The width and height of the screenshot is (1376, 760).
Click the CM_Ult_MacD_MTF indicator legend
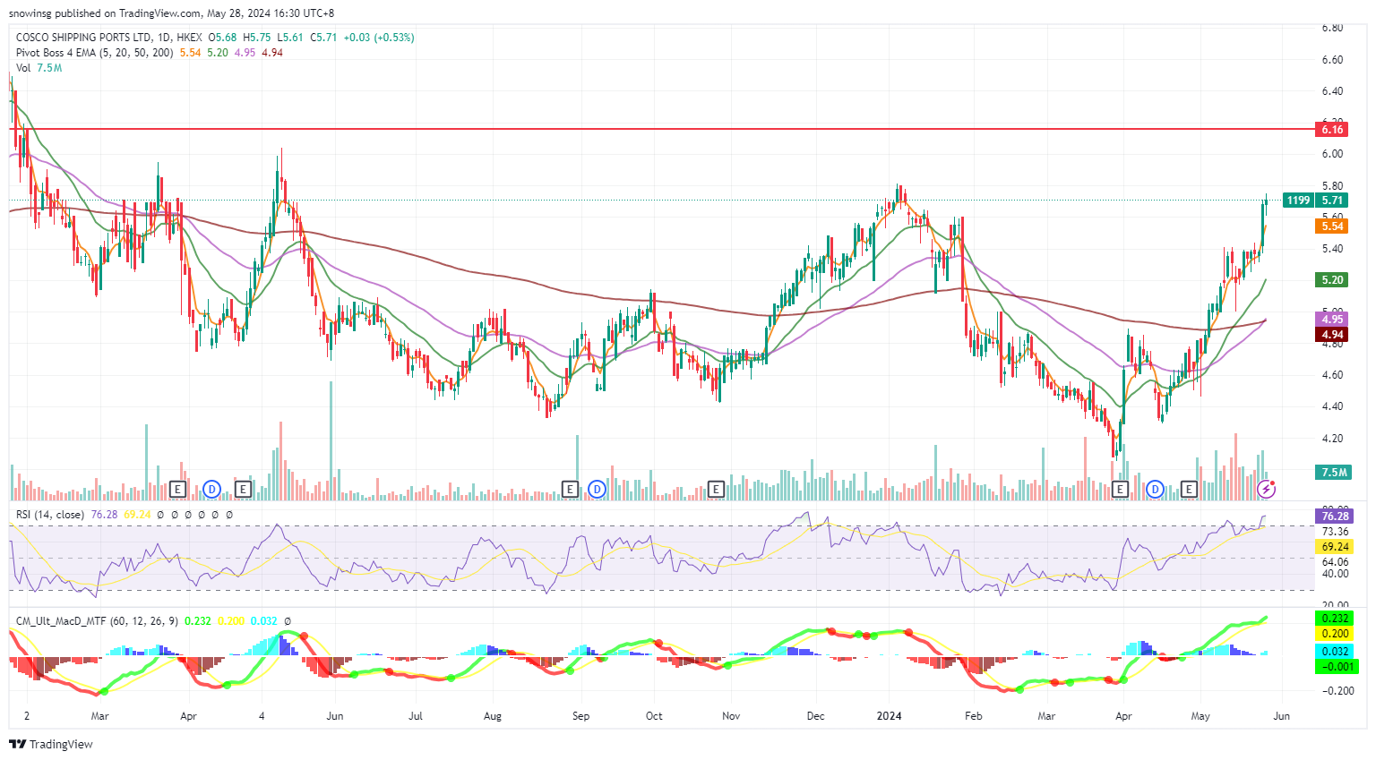tap(97, 620)
